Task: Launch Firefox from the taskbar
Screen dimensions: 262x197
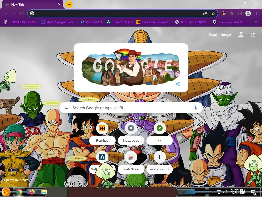Action: coord(31,192)
